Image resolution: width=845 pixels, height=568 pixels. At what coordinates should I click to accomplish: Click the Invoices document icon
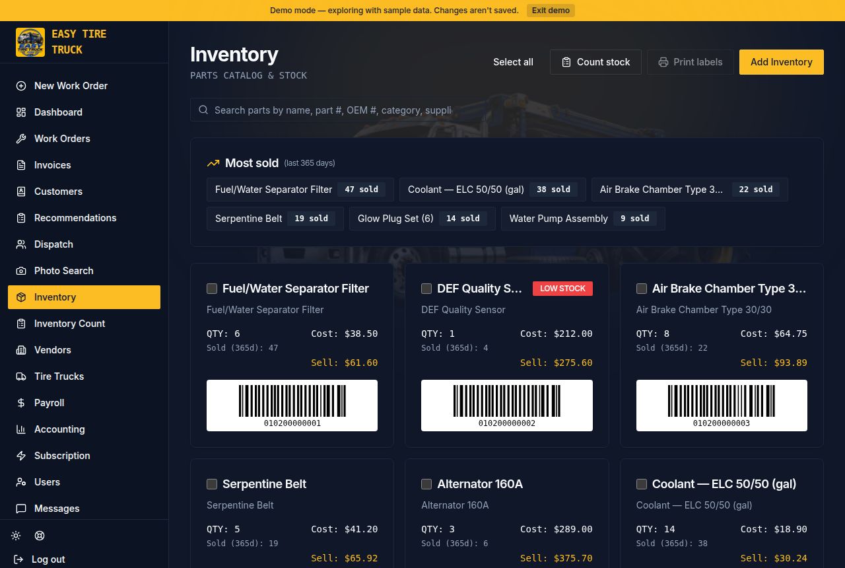tap(21, 165)
